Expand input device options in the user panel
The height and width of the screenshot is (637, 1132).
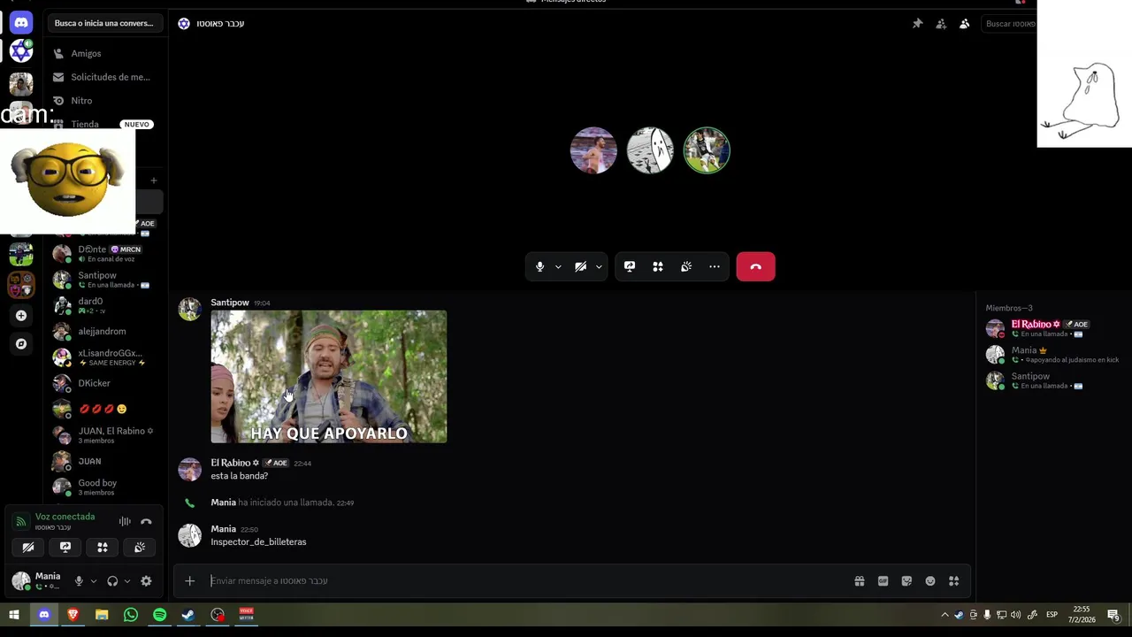93,581
